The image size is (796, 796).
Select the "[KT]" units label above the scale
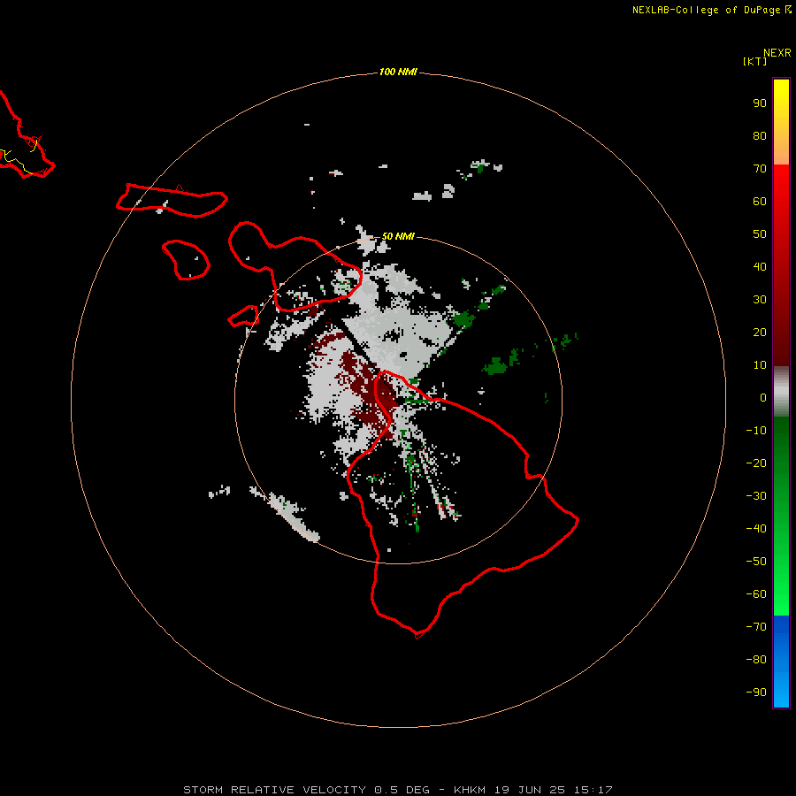754,61
